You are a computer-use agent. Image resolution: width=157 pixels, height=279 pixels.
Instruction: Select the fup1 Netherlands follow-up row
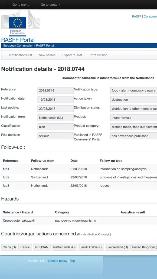tap(79, 169)
